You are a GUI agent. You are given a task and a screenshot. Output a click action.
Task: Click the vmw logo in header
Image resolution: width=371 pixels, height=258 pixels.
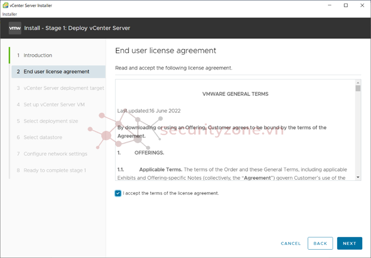point(15,28)
